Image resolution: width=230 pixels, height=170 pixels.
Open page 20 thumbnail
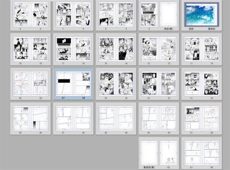(211, 84)
